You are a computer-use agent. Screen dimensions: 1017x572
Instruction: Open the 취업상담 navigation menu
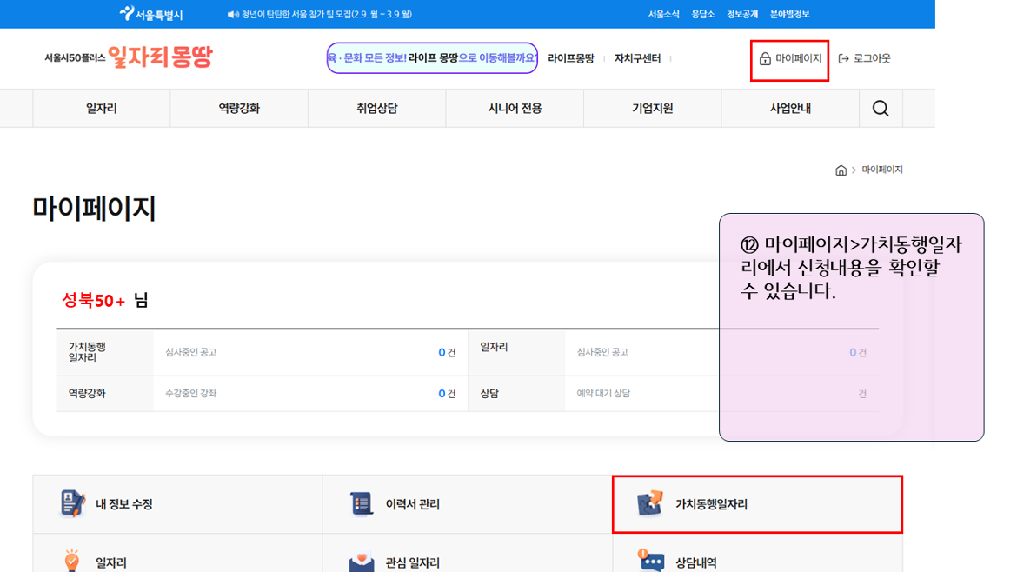(376, 109)
